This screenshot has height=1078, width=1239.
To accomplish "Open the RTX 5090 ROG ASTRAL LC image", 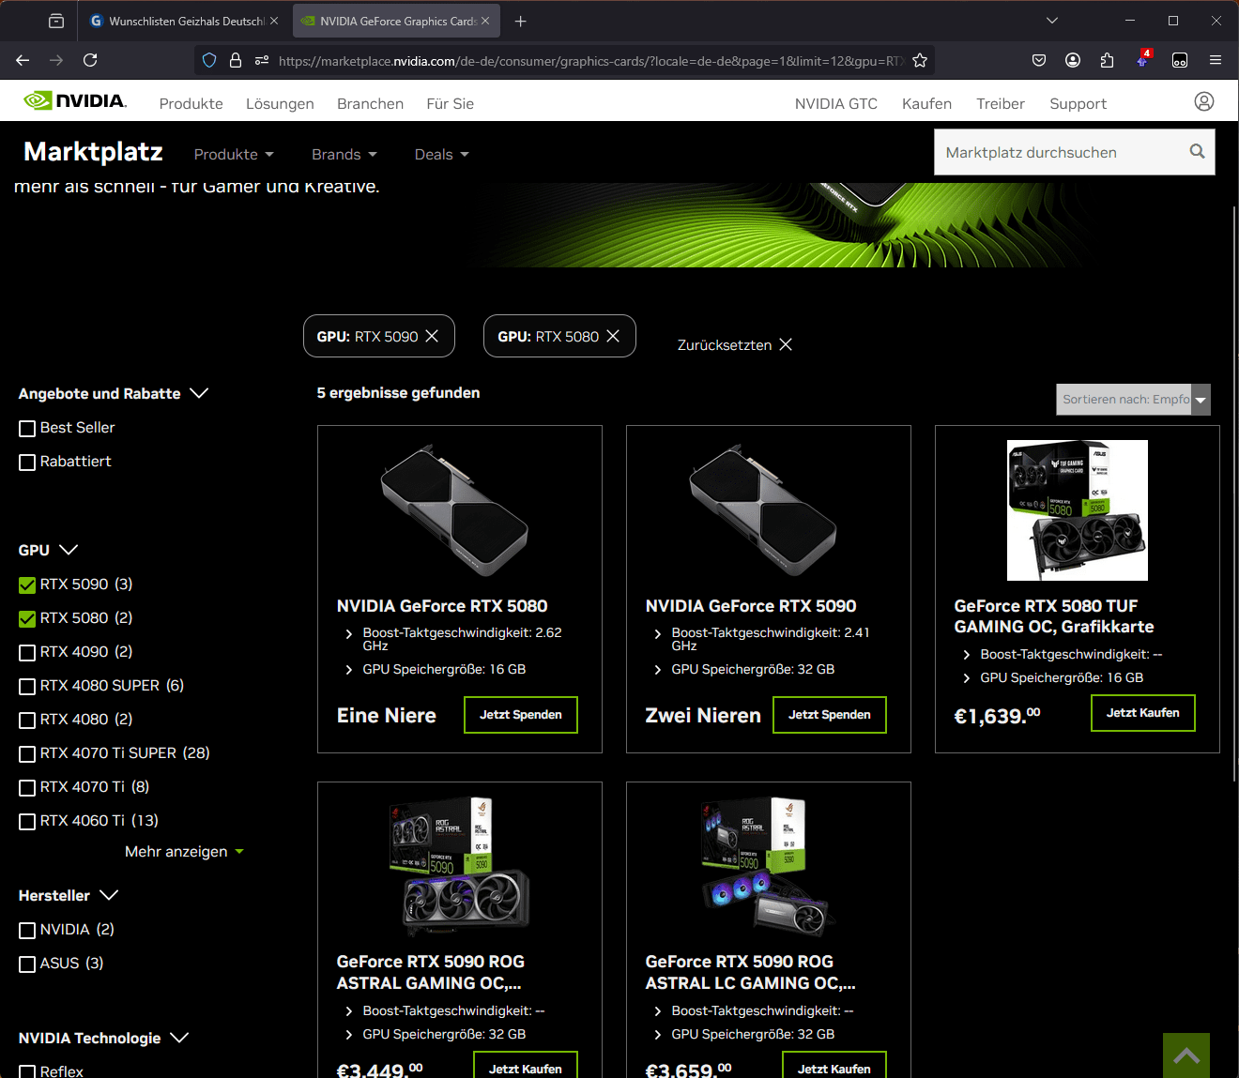I will [768, 867].
